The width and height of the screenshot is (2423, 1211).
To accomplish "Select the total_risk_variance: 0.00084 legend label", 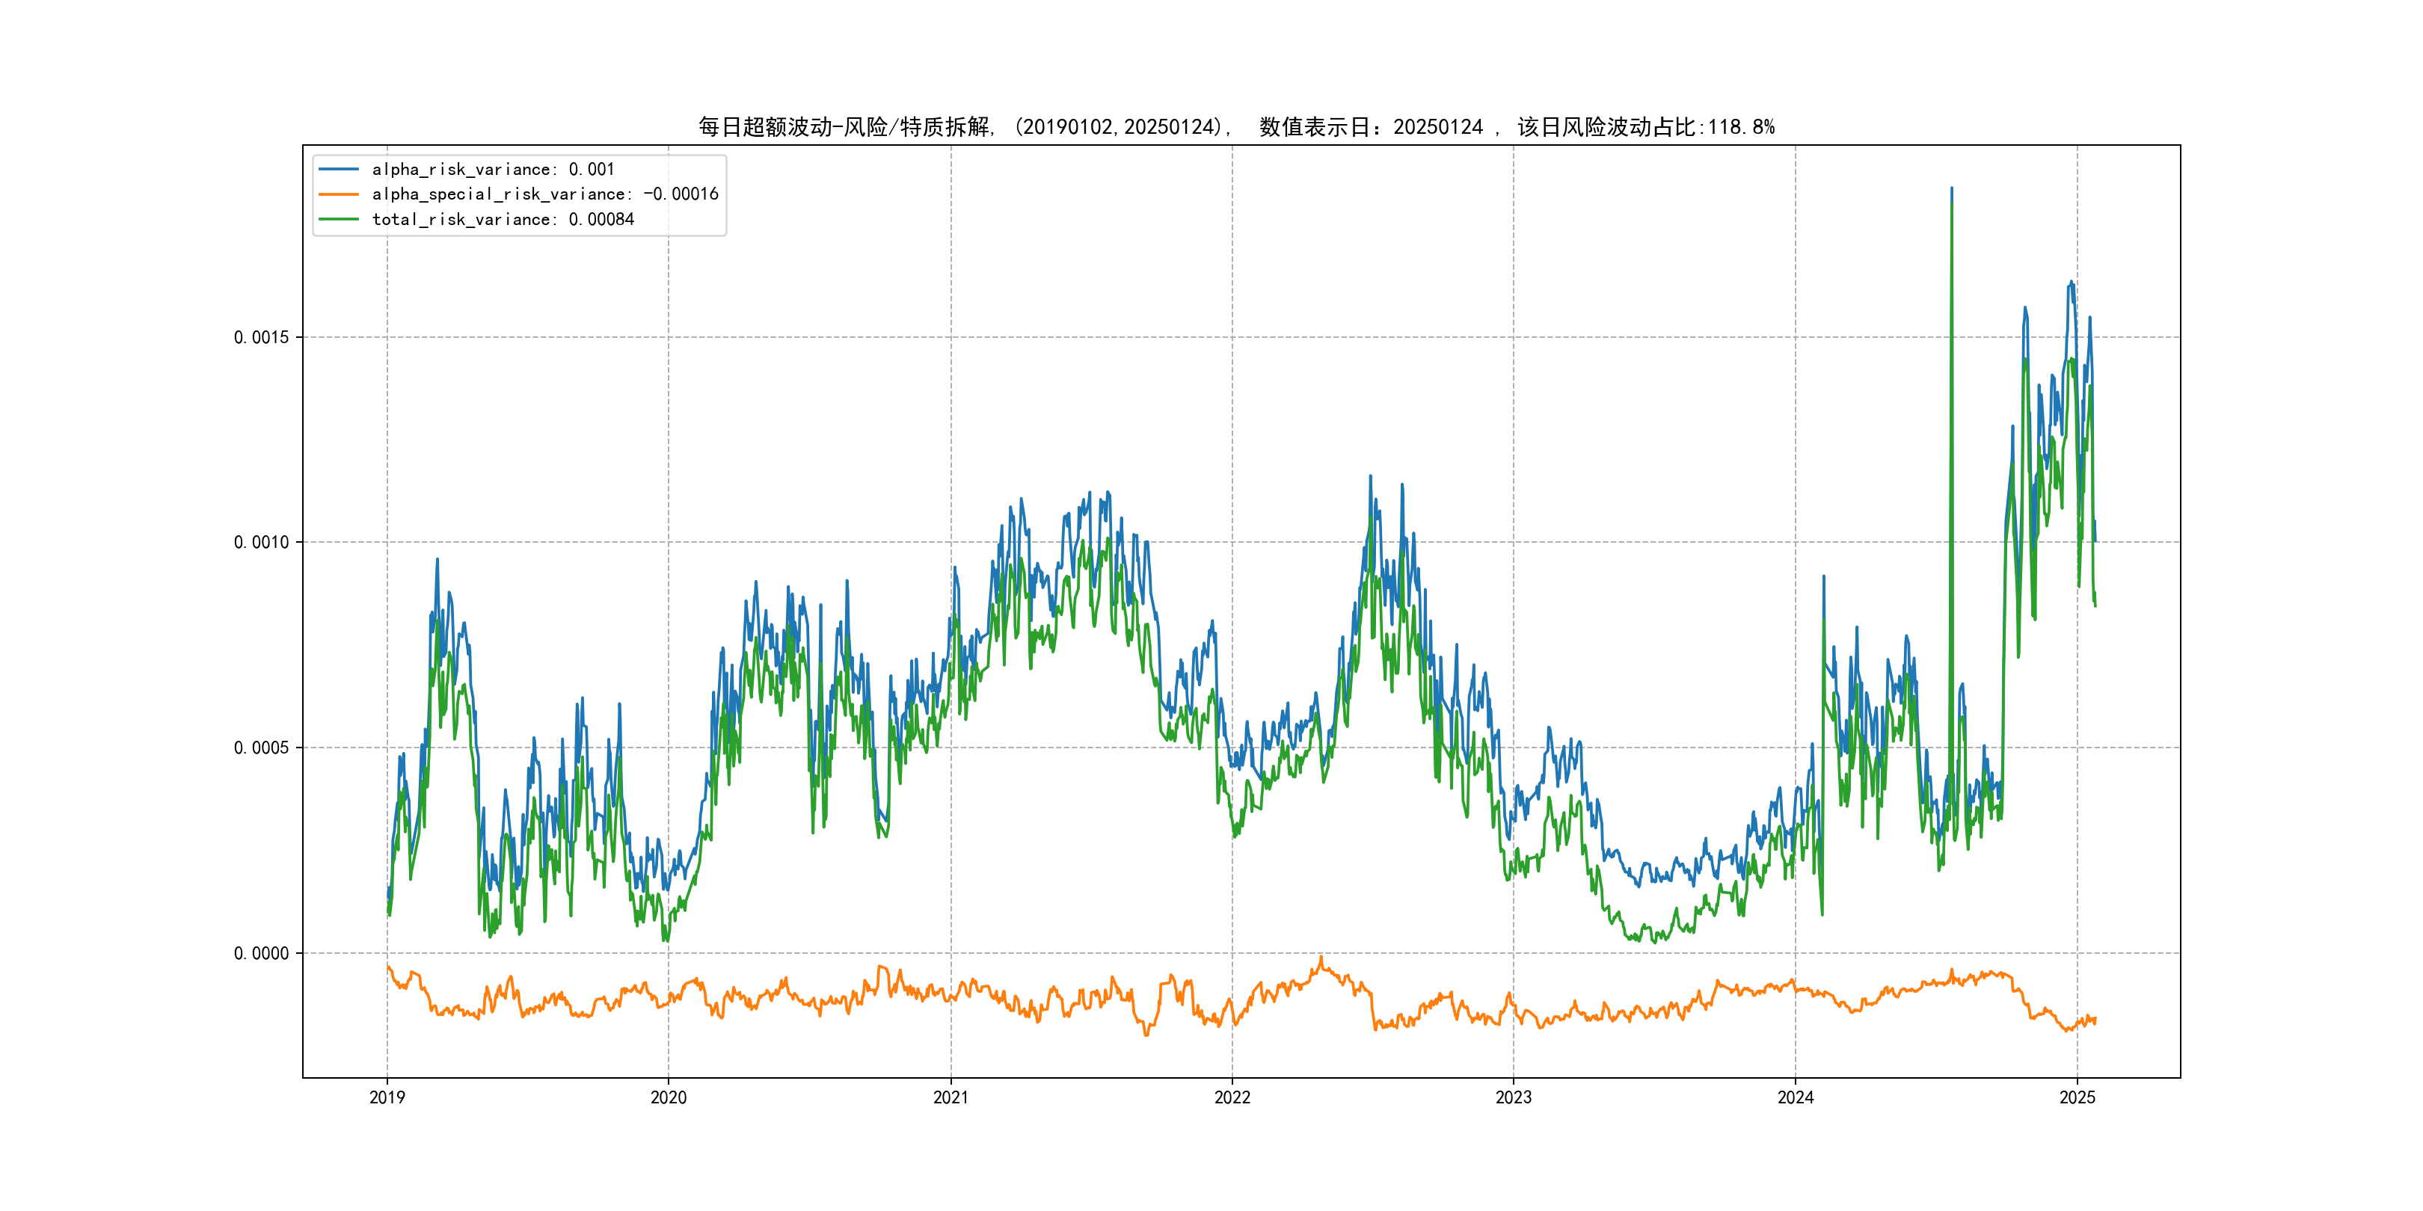I will (x=503, y=219).
